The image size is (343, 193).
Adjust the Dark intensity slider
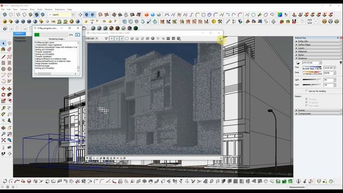[x=312, y=85]
